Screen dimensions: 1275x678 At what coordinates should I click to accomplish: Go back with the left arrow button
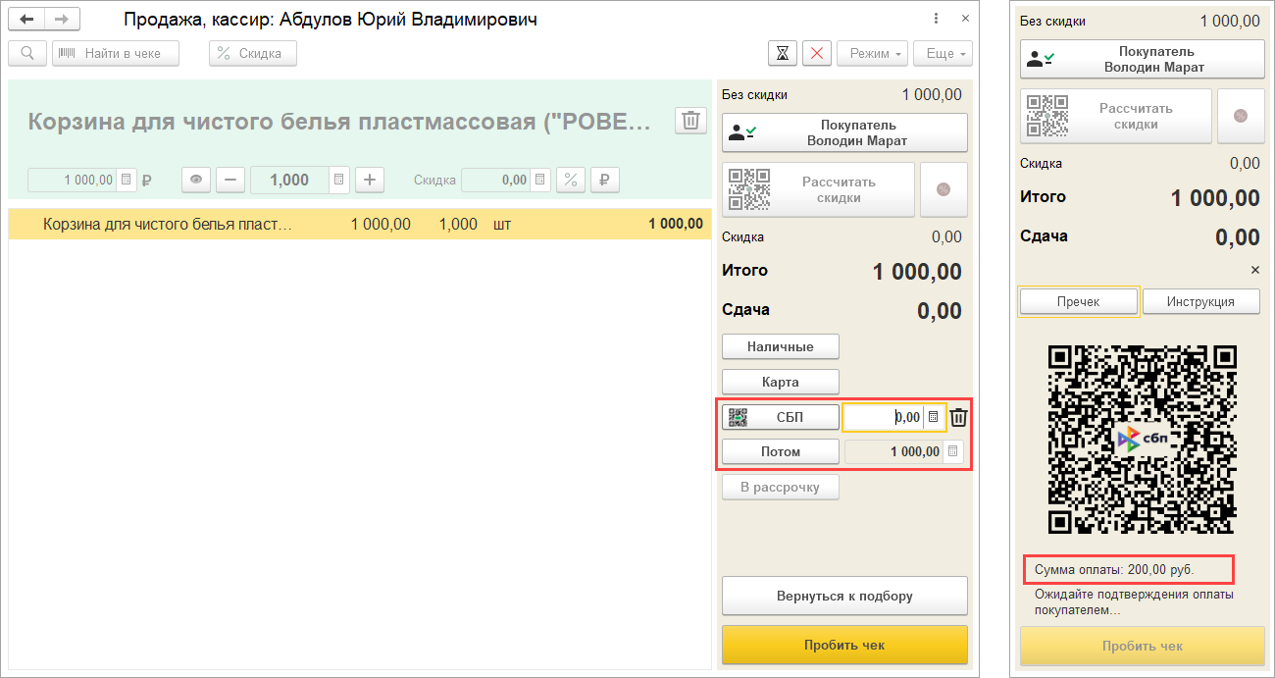point(26,20)
